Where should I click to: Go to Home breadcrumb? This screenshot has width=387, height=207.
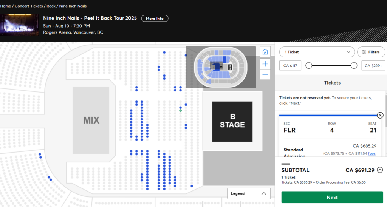6,6
